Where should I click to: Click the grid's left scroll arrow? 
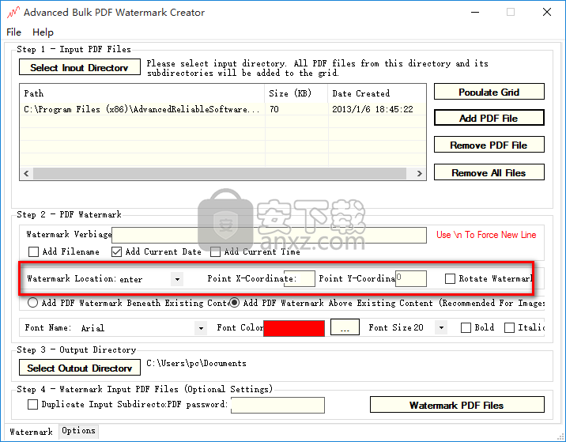click(x=26, y=173)
